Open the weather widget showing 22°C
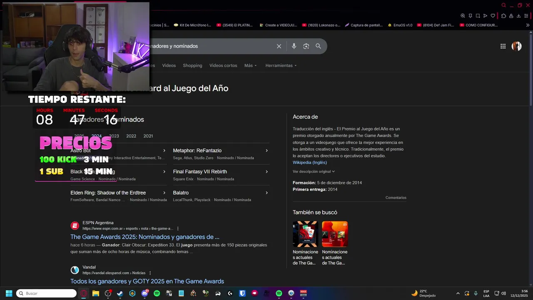 click(423, 293)
